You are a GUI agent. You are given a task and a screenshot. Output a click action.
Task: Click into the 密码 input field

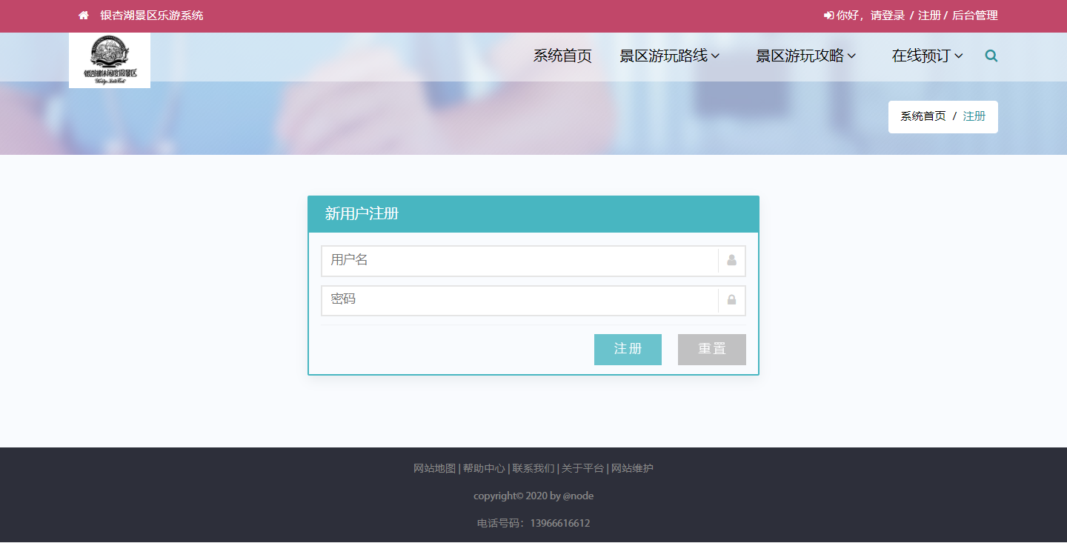[x=519, y=300]
